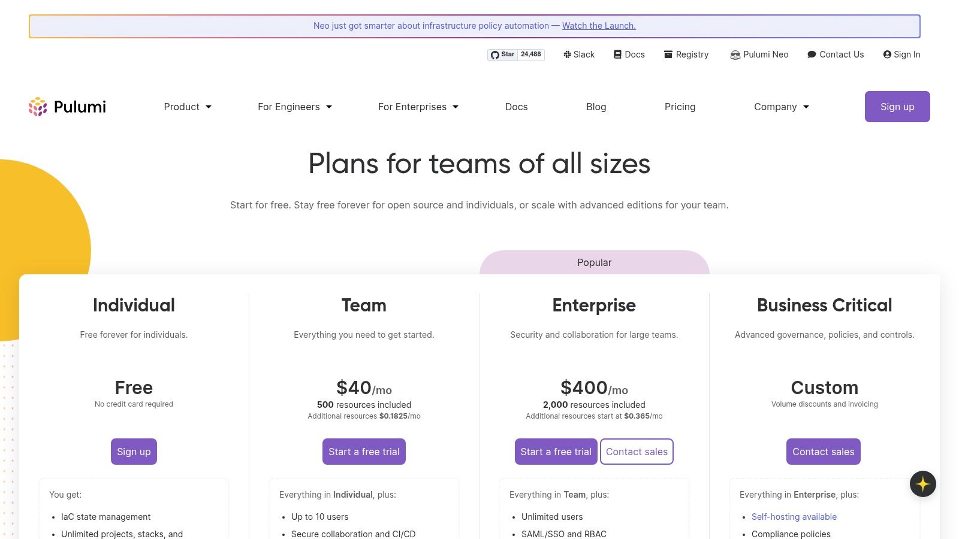Select the Blog navigation item
The height and width of the screenshot is (539, 959).
pos(596,107)
